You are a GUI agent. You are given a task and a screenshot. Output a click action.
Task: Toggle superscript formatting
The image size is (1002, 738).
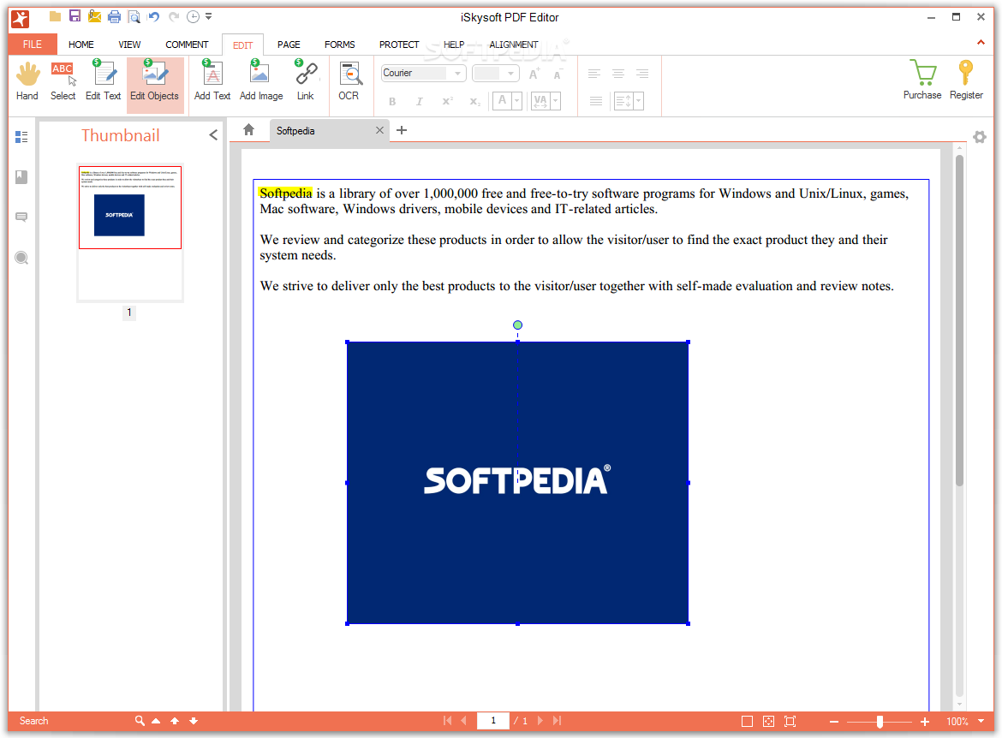pyautogui.click(x=447, y=101)
